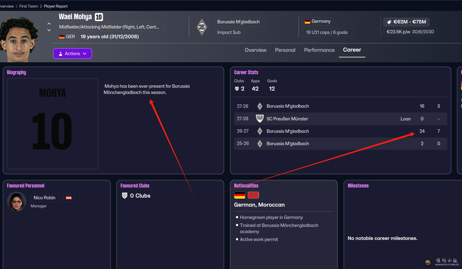Open SC Preußen Münster club name
The image size is (462, 269).
point(287,119)
